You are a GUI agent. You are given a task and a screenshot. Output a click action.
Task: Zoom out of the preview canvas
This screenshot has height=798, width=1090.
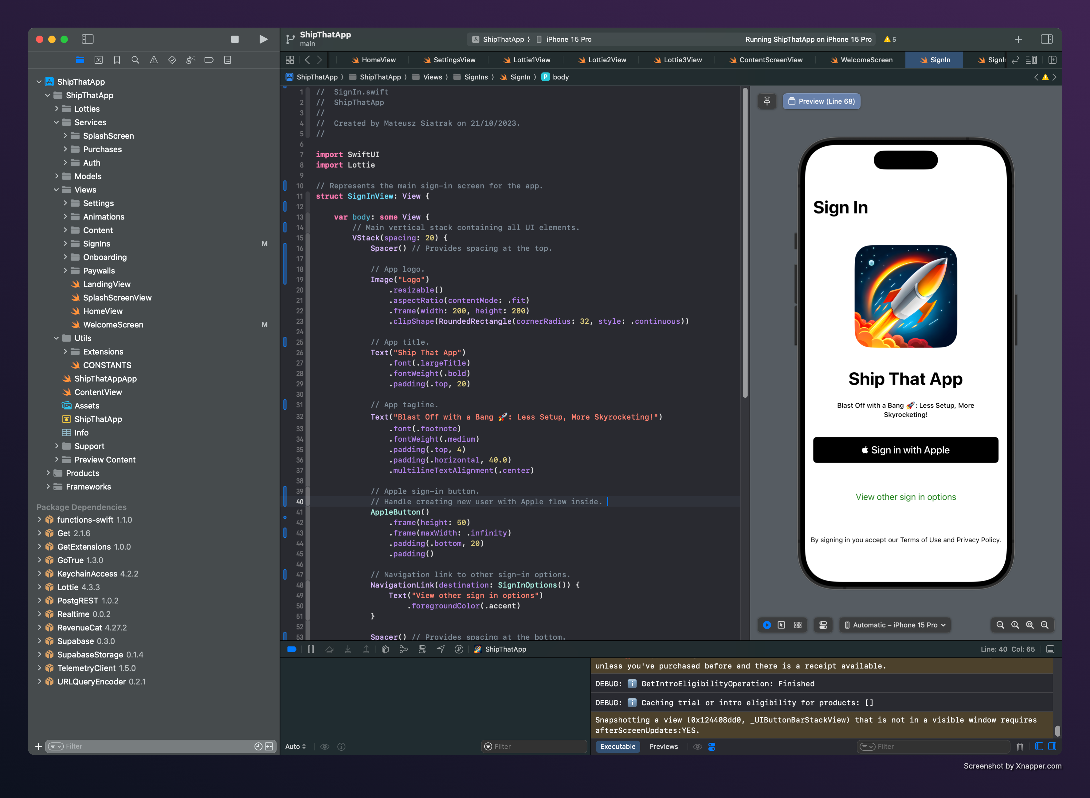pos(1001,625)
